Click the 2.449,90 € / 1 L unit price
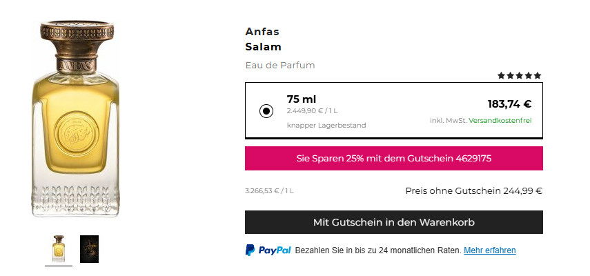Image resolution: width=590 pixels, height=276 pixels. tap(312, 111)
